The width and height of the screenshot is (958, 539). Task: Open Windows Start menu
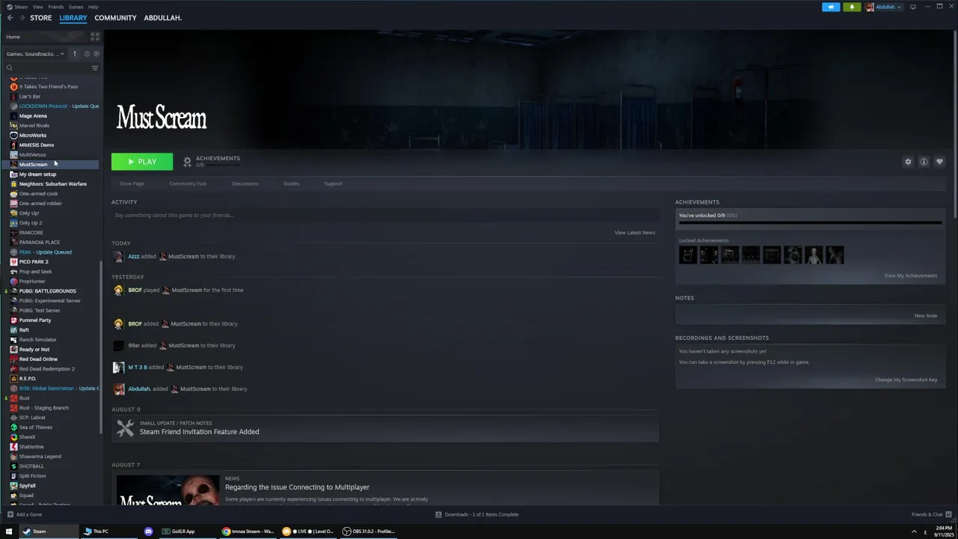(x=9, y=532)
